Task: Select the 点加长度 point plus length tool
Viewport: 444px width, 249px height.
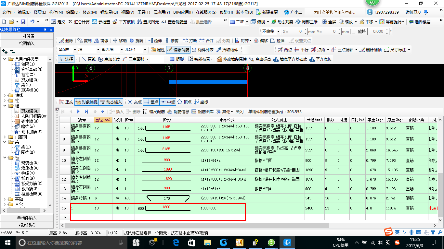Action: point(109,59)
